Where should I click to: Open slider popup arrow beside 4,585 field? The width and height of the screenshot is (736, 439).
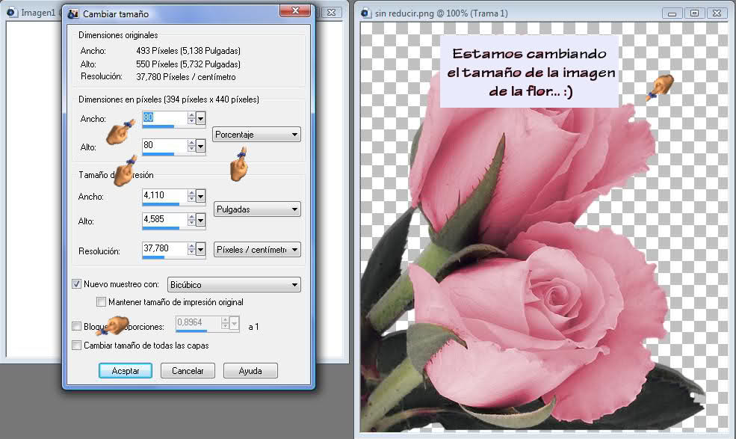200,220
